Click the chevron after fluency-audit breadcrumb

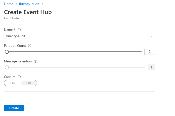(42, 4)
